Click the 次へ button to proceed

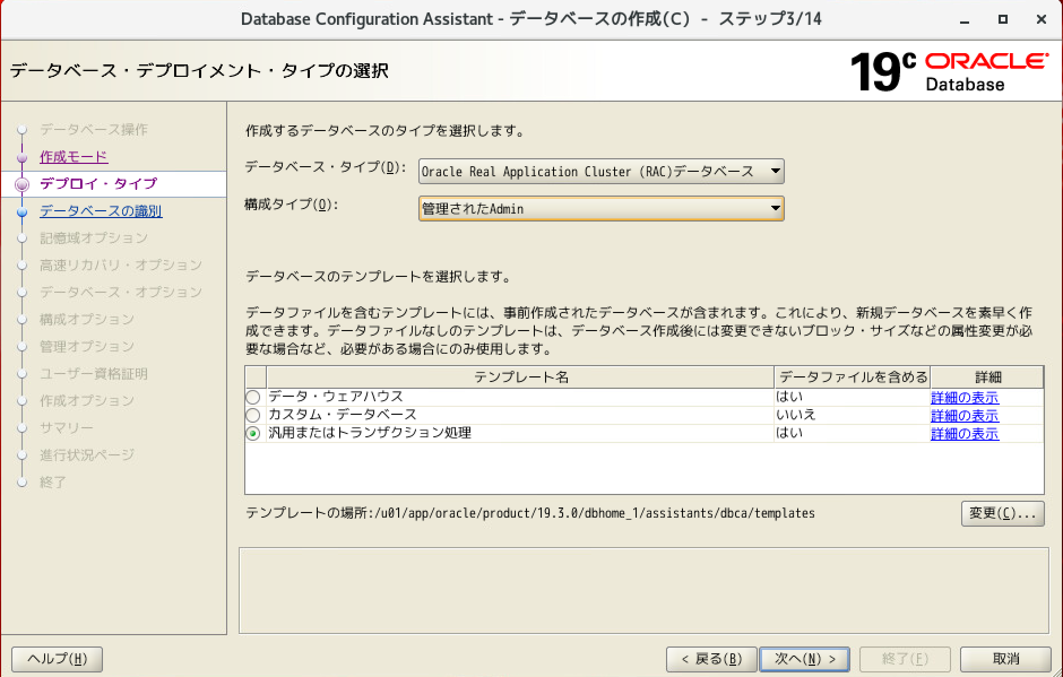pos(804,658)
